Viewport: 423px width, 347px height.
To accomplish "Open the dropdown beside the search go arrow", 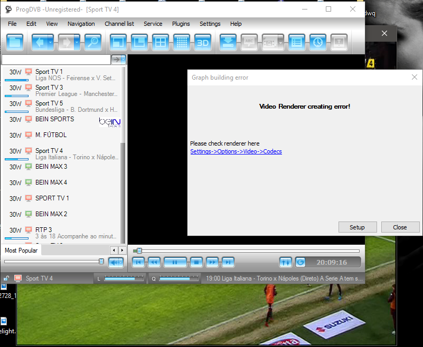I will pos(123,60).
